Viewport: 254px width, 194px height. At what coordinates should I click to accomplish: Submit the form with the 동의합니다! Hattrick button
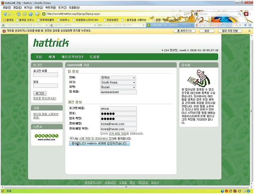tap(99, 143)
